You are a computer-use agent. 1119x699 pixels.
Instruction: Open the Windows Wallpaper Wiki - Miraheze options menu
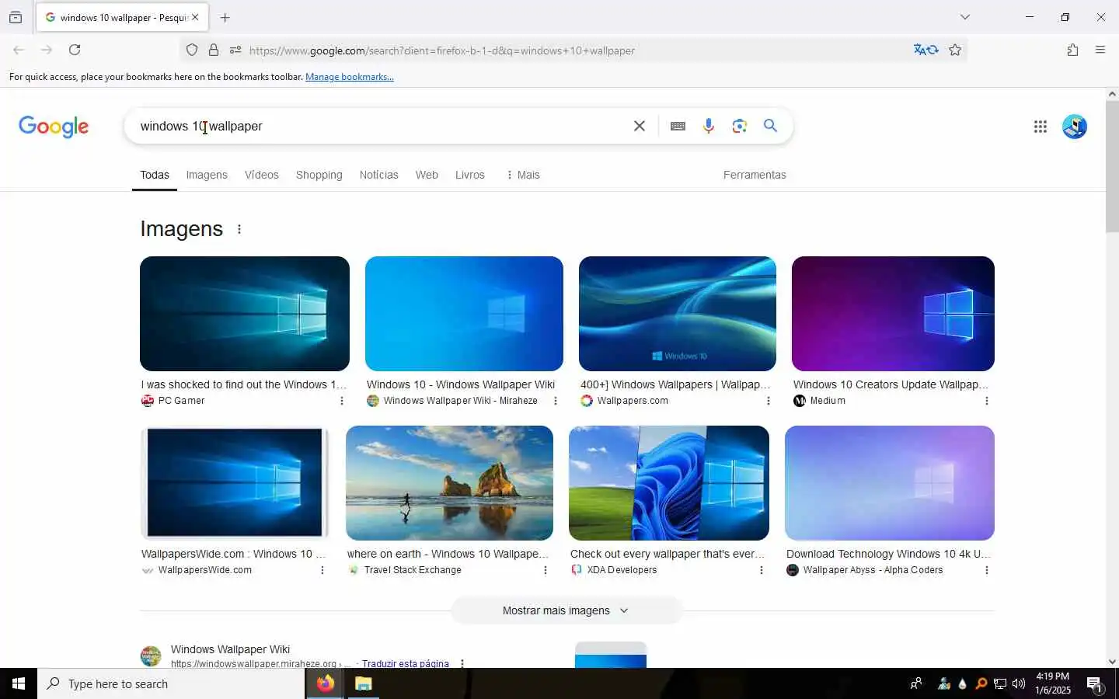point(555,401)
